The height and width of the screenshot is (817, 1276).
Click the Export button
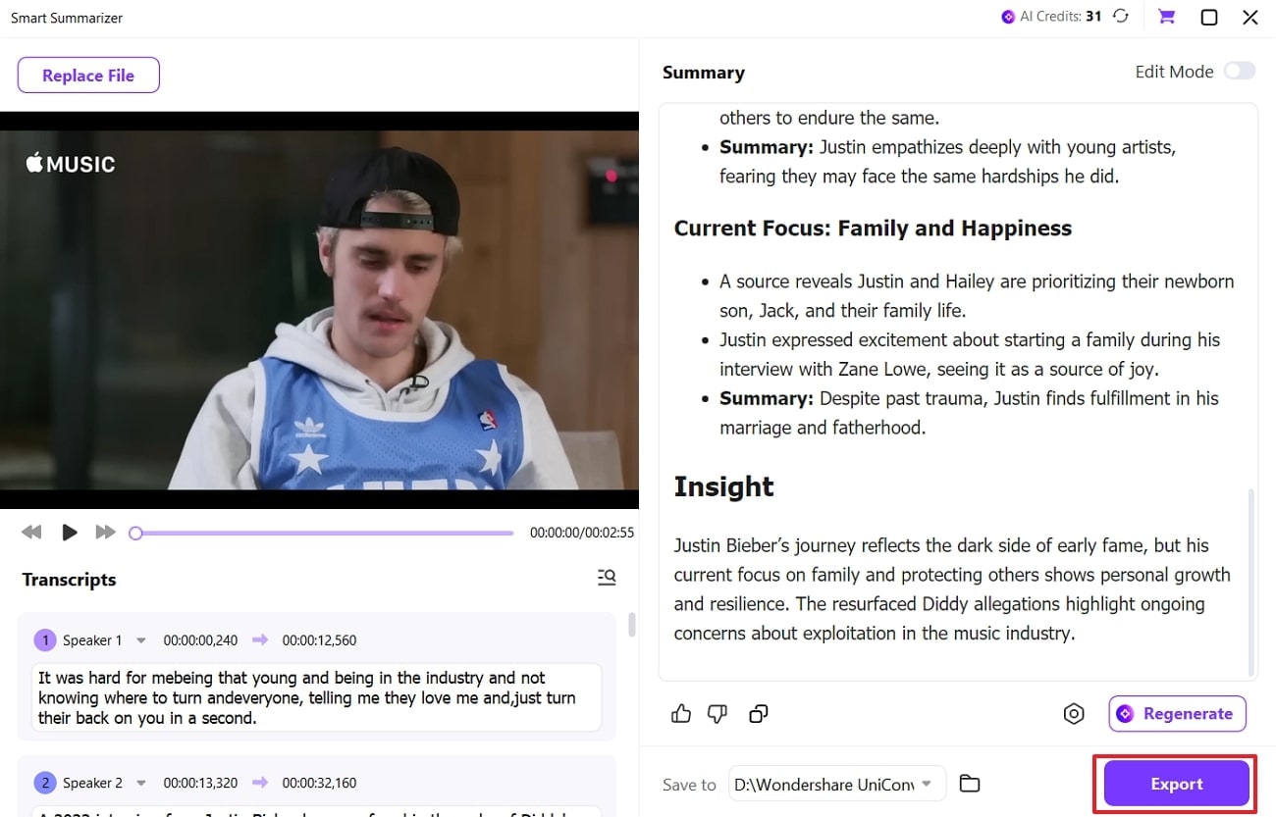(x=1176, y=784)
